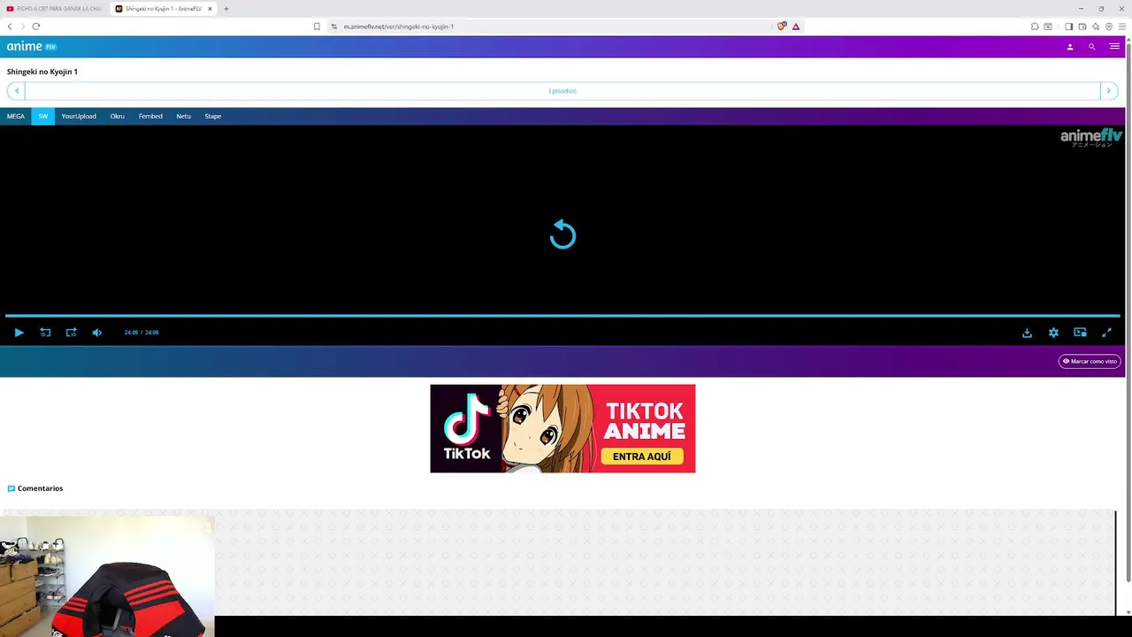
Task: Switch to the Okru server
Action: tap(118, 116)
